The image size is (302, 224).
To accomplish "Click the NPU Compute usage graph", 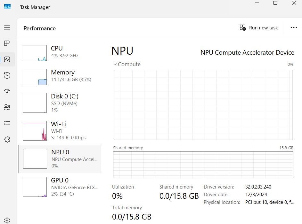I will click(203, 105).
